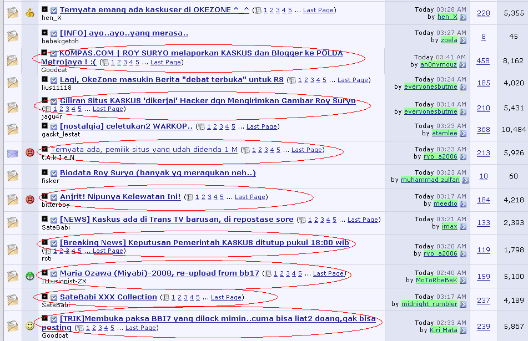Go to last post by meedjo arrow icon

click(463, 204)
